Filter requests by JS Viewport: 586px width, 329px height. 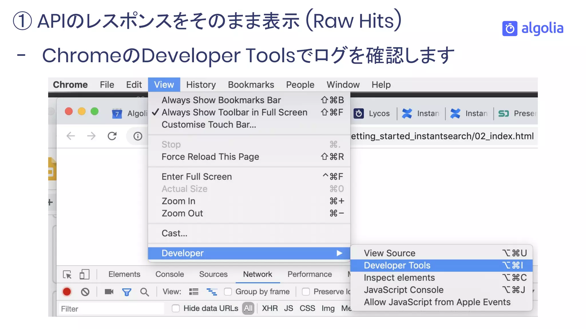(288, 308)
